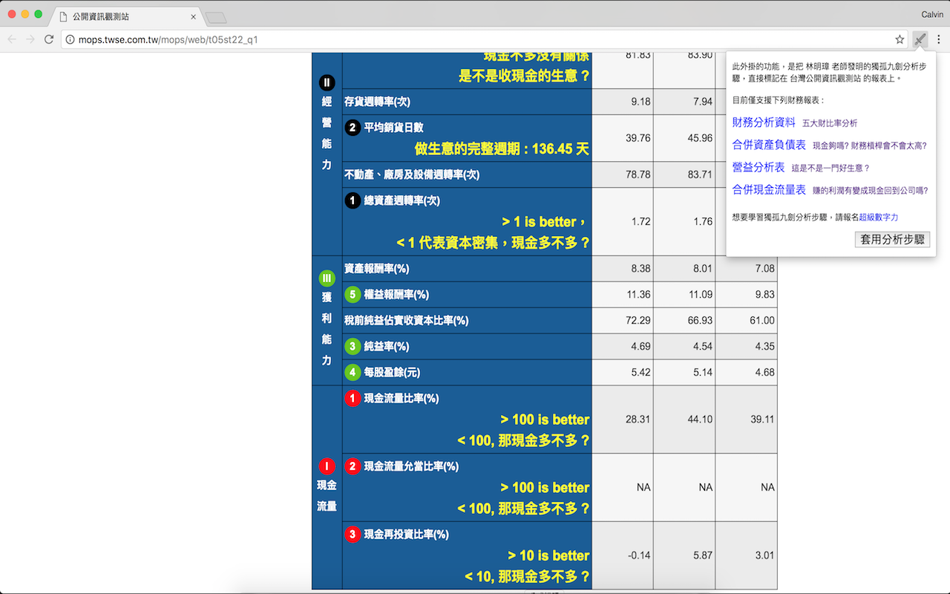Open a new browser tab

pos(215,17)
